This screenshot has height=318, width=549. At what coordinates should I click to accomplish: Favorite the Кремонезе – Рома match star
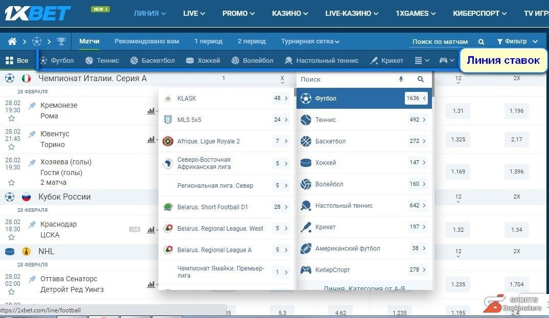pyautogui.click(x=12, y=118)
